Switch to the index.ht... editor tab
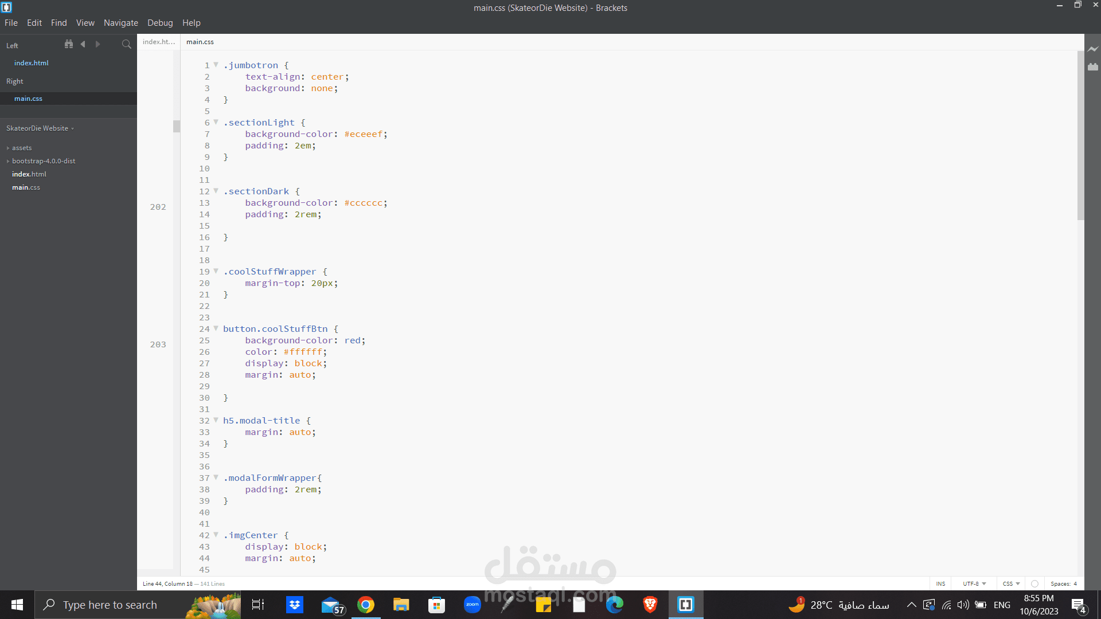Screen dimensions: 1101x619 (x=159, y=42)
